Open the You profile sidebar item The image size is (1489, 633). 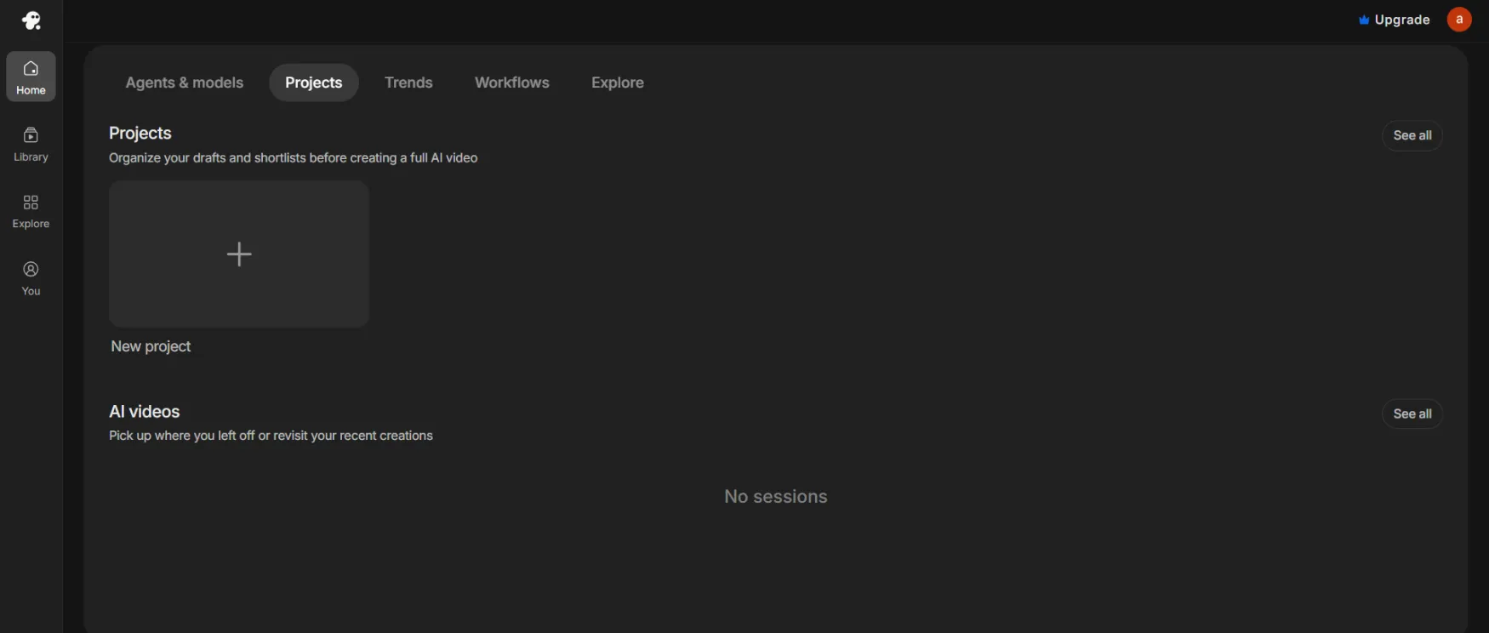[x=31, y=278]
